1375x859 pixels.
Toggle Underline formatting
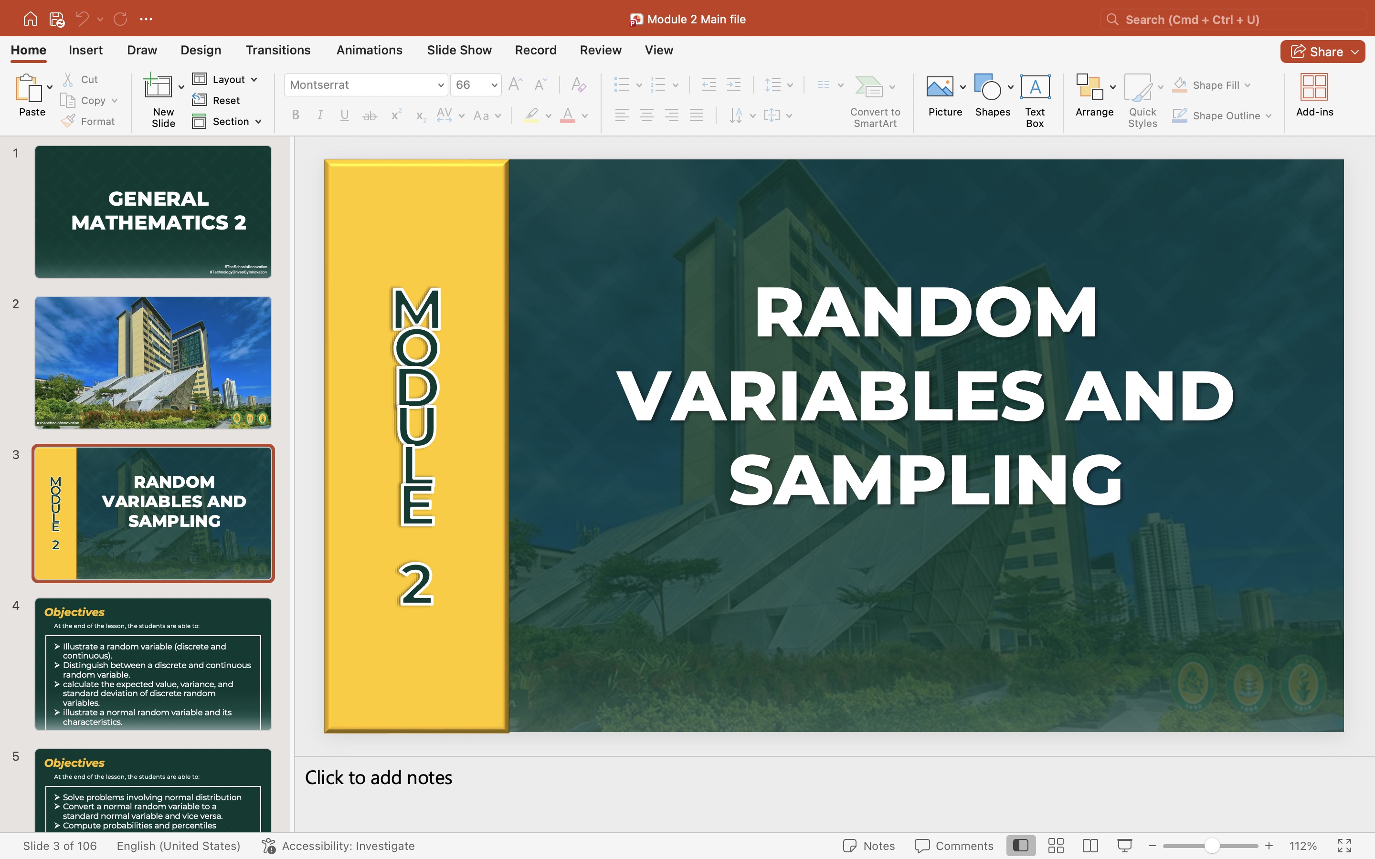[x=344, y=115]
